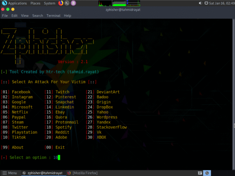Click the Menu button in the bottom panel
235x176 pixels.
pyautogui.click(x=10, y=173)
